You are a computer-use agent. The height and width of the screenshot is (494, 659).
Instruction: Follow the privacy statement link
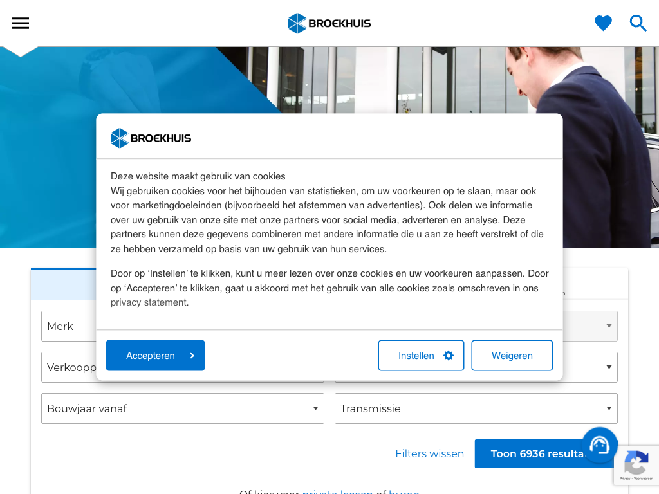(x=149, y=302)
